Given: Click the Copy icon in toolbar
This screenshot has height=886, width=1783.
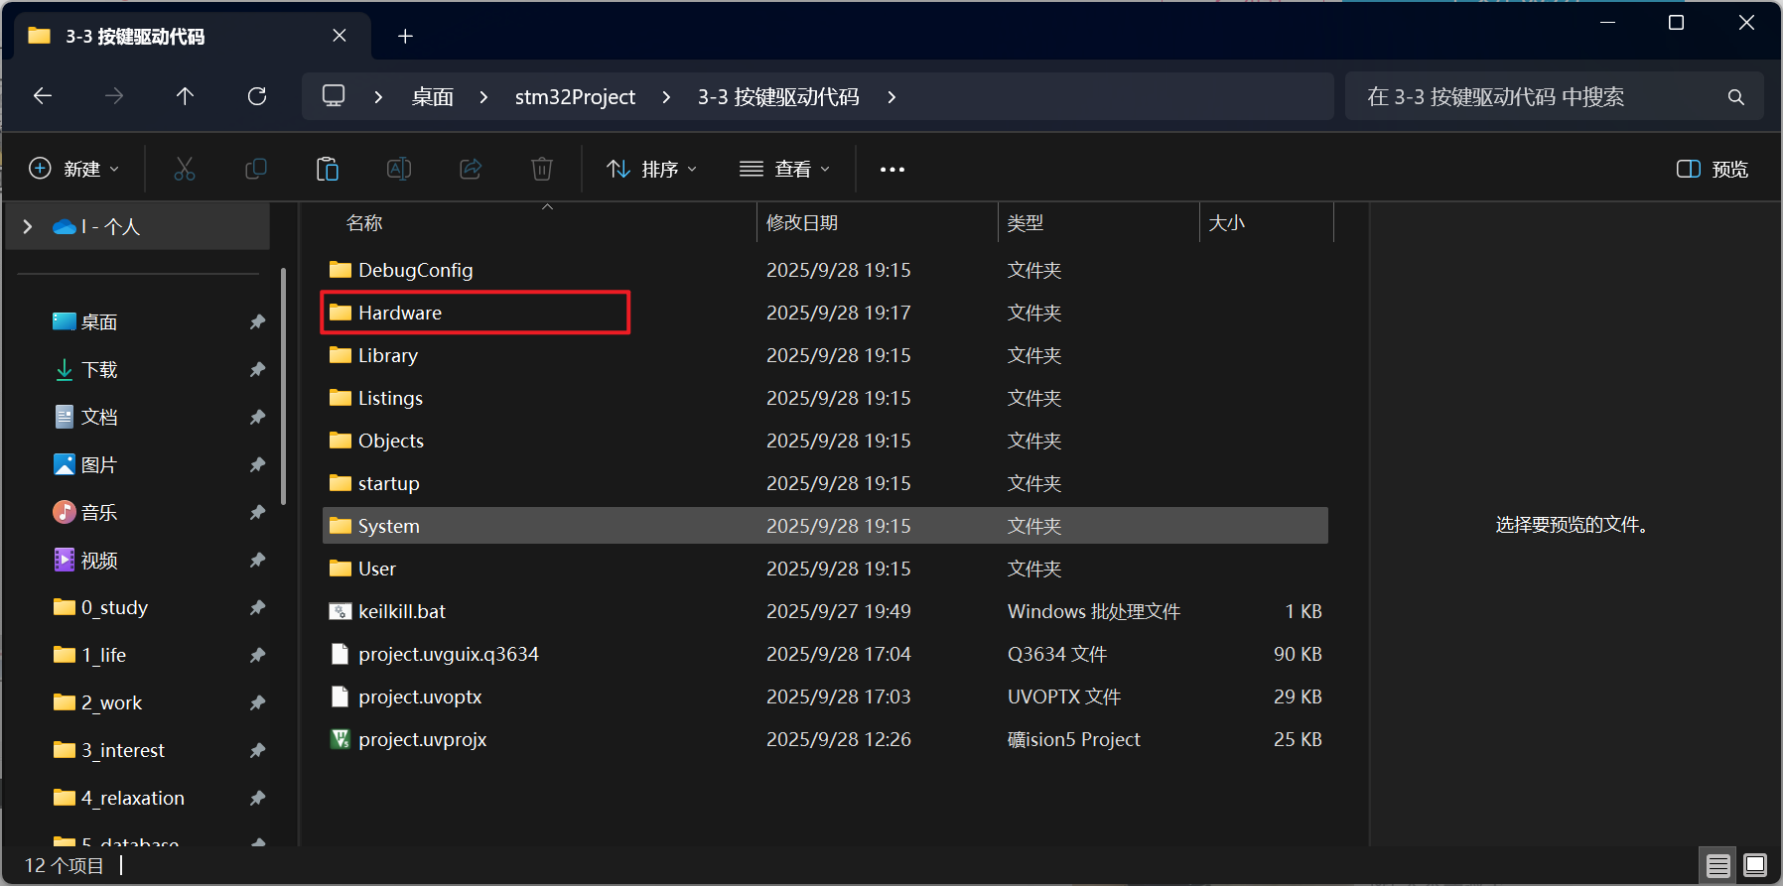Looking at the screenshot, I should tap(256, 169).
